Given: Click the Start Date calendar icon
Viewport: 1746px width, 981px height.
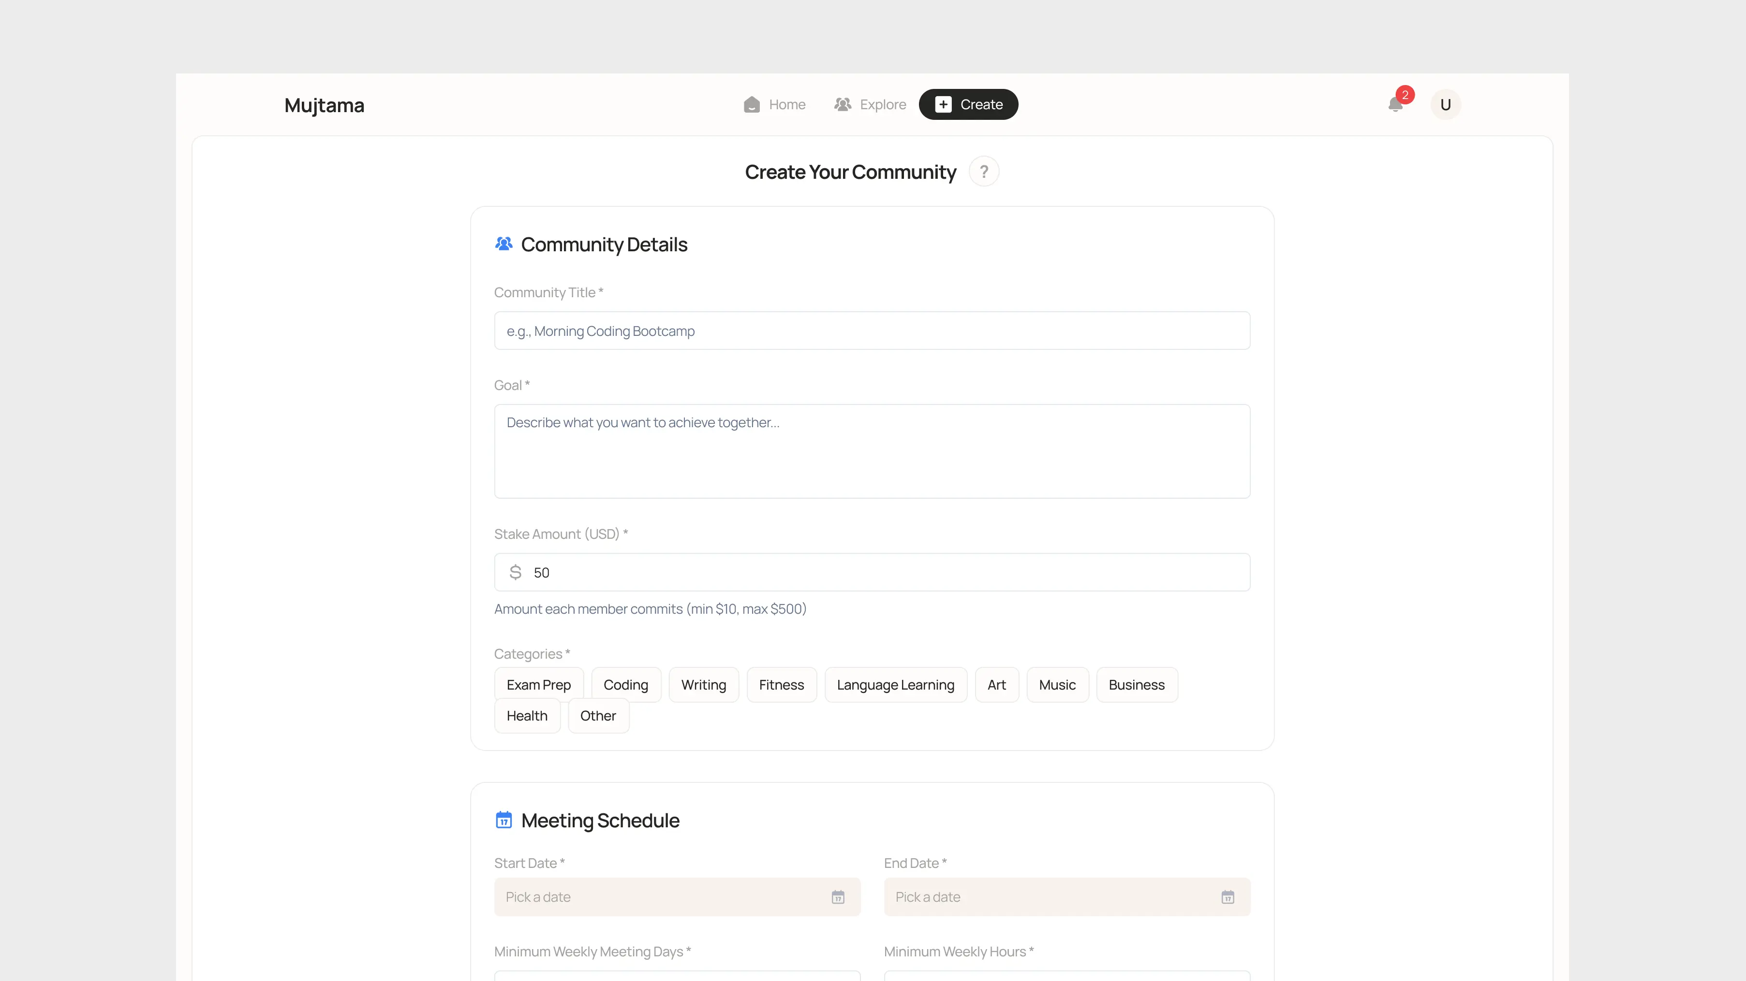Looking at the screenshot, I should click(x=838, y=897).
